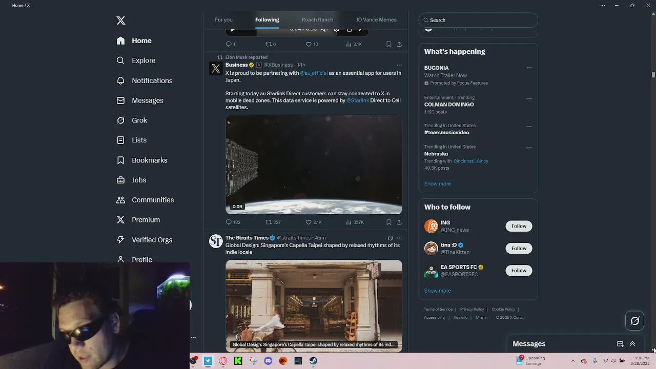This screenshot has height=369, width=656.
Task: Switch to the JD Vance Memes tab
Action: (x=376, y=19)
